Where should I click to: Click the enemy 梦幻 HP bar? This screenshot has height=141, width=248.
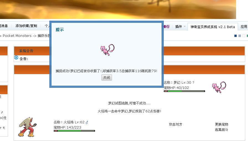184,91
